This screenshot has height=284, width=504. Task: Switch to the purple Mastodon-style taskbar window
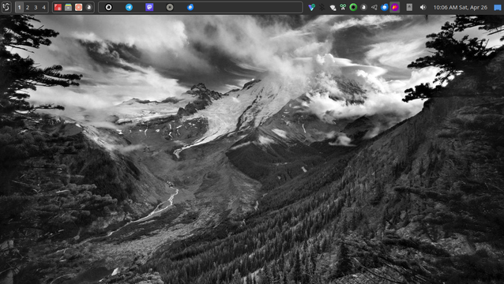tap(149, 7)
